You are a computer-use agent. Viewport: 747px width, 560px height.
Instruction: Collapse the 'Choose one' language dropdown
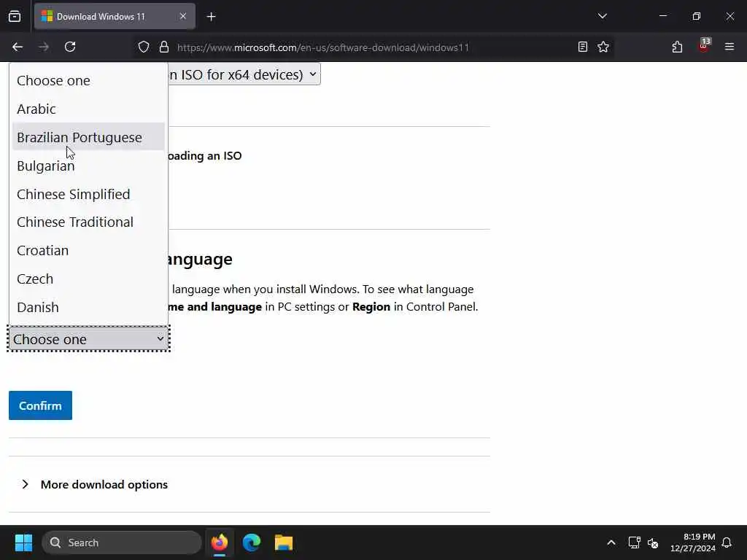[88, 339]
